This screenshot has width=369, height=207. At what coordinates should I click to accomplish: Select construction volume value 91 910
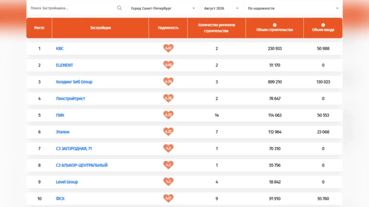pyautogui.click(x=275, y=198)
